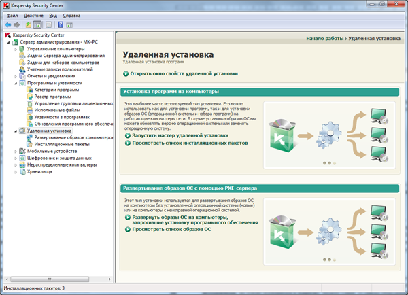Viewport: 408px width, 295px height.
Task: Select Обновления программного обеспечения tree item
Action: point(73,124)
